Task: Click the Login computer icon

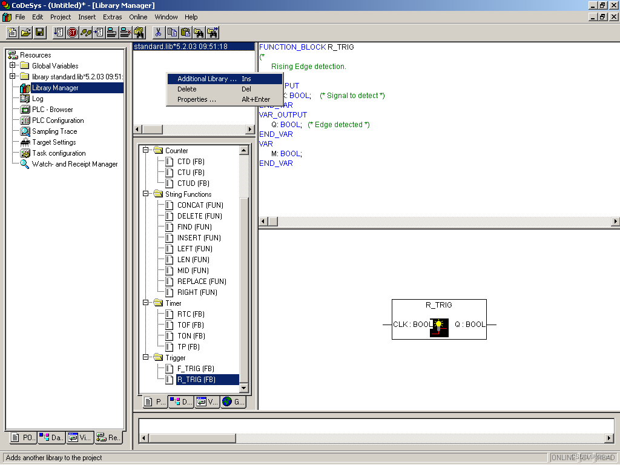Action: click(x=111, y=33)
